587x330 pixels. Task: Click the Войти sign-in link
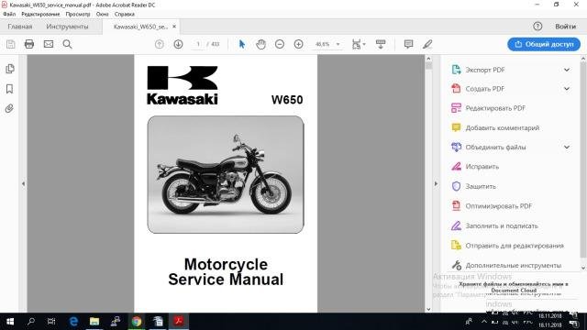[x=565, y=27]
